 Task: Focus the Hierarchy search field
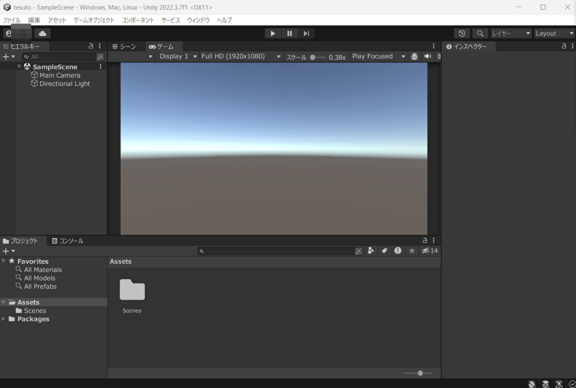(x=59, y=56)
